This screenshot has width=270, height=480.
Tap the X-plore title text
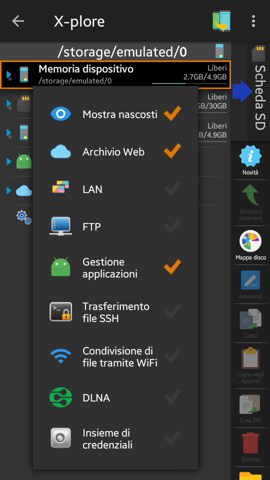pyautogui.click(x=79, y=21)
